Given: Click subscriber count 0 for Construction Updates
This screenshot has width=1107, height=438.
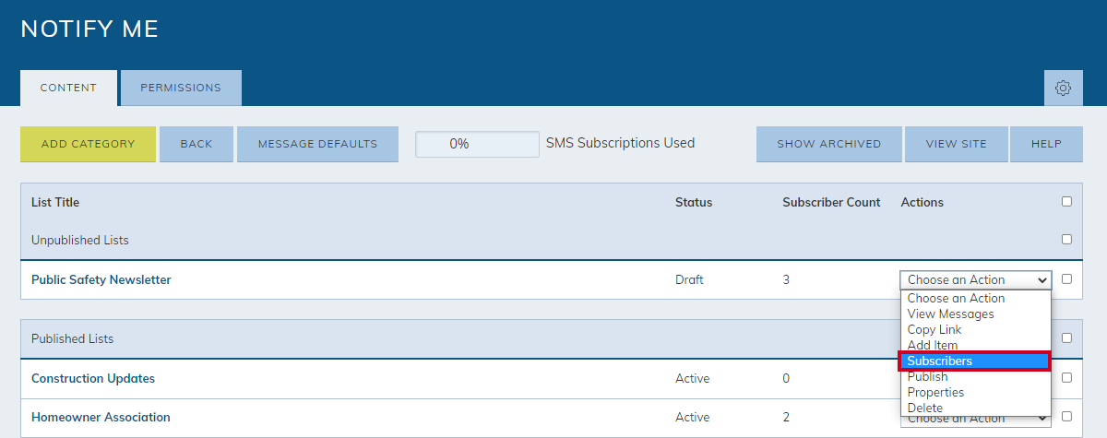Looking at the screenshot, I should (786, 378).
